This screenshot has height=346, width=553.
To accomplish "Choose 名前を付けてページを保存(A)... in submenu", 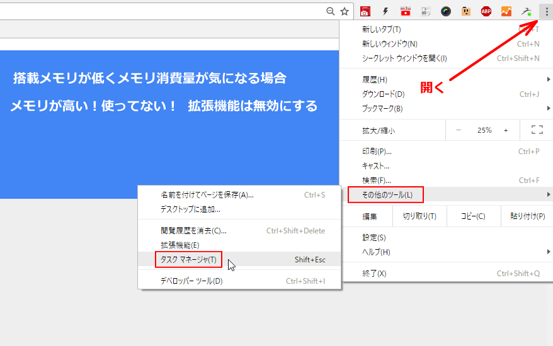I will [x=239, y=195].
